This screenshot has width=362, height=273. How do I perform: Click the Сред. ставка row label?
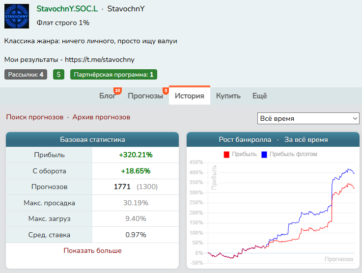coord(49,235)
